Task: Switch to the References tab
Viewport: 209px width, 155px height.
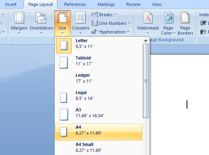Action: click(x=75, y=4)
